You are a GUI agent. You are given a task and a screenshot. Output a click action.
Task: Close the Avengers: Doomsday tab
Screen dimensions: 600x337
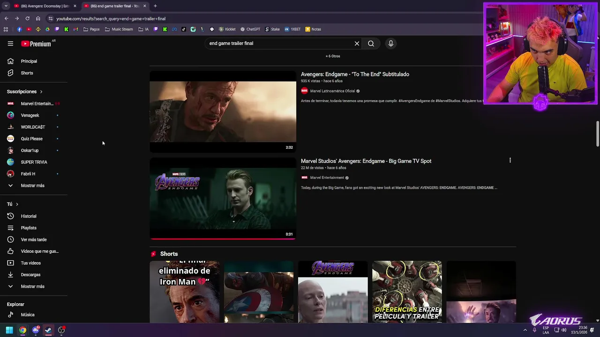(75, 6)
